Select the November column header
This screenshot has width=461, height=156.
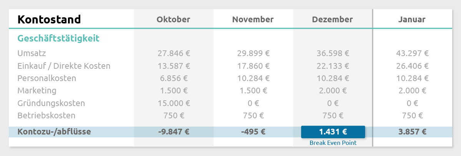[x=253, y=19]
